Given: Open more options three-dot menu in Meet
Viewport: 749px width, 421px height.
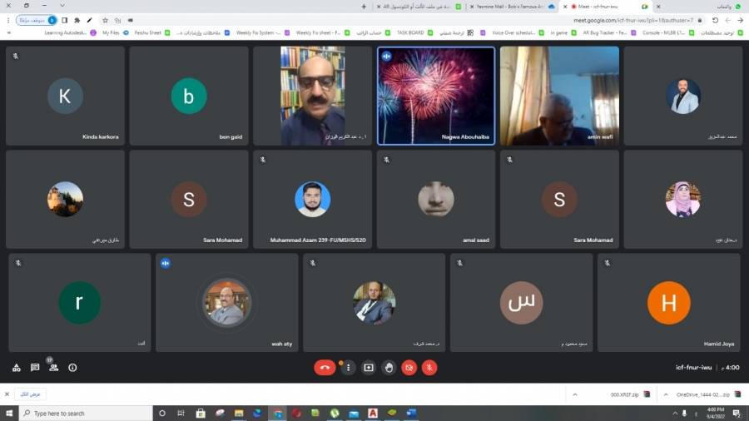Looking at the screenshot, I should (x=349, y=367).
